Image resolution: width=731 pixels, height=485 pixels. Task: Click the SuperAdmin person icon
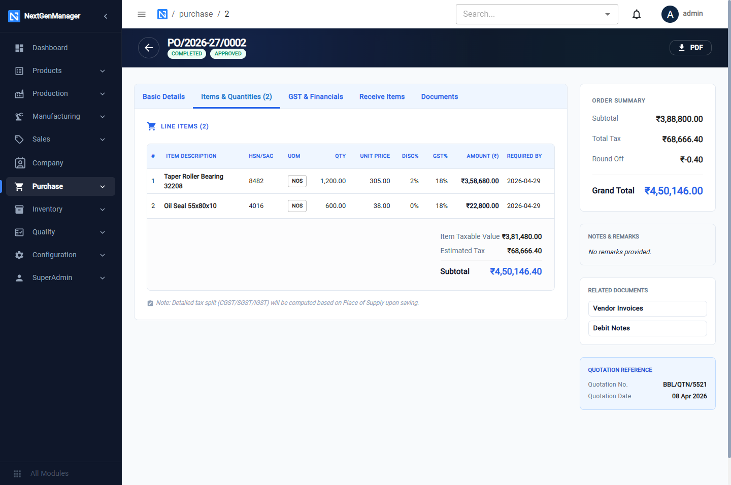click(x=19, y=278)
